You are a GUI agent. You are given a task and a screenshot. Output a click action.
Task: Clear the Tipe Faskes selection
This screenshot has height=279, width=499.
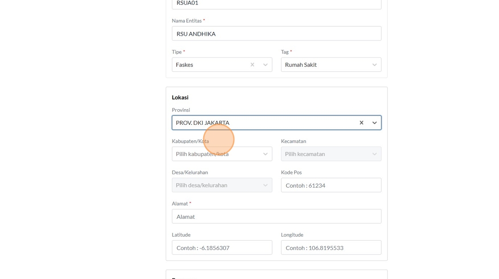(252, 65)
